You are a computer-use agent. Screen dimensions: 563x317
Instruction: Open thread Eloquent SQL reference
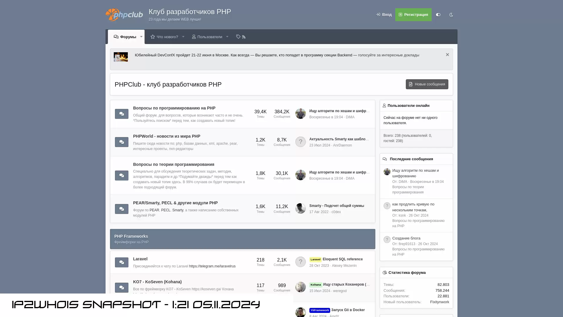tap(343, 259)
